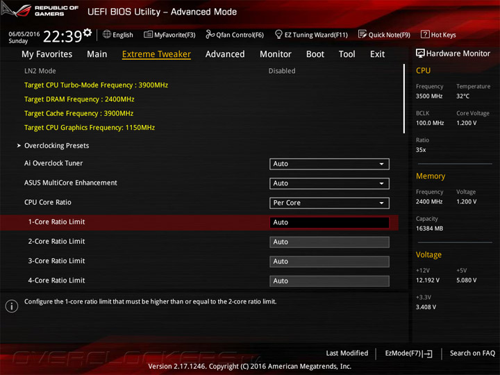
Task: Click the memory capacity 16384 MB value
Action: pyautogui.click(x=429, y=228)
